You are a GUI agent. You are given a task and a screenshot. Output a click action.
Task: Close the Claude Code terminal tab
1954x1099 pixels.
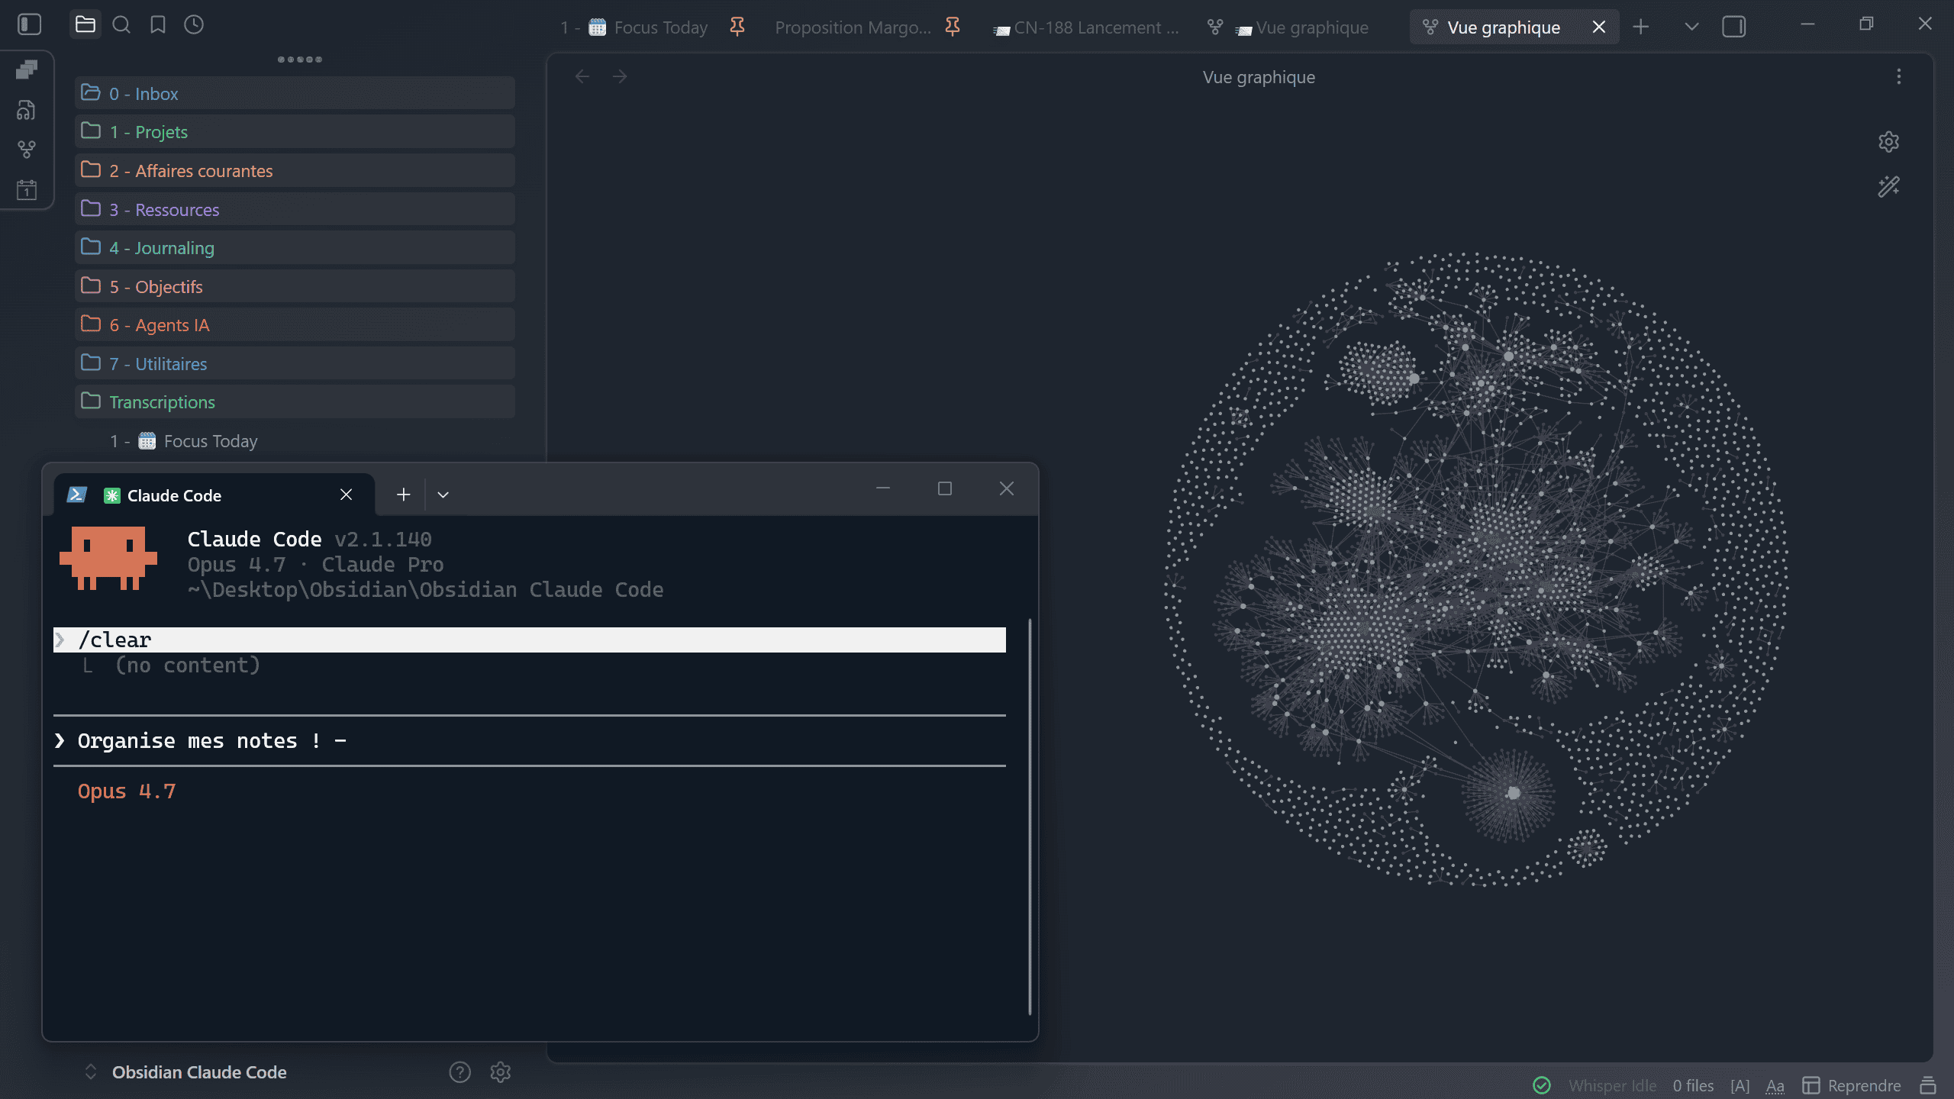(x=347, y=495)
